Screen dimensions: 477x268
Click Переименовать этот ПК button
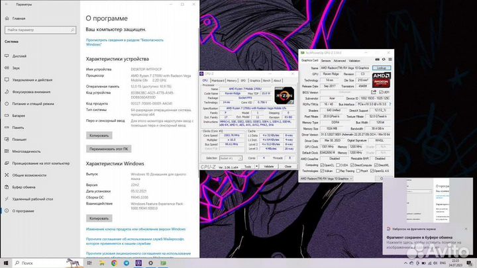point(109,149)
